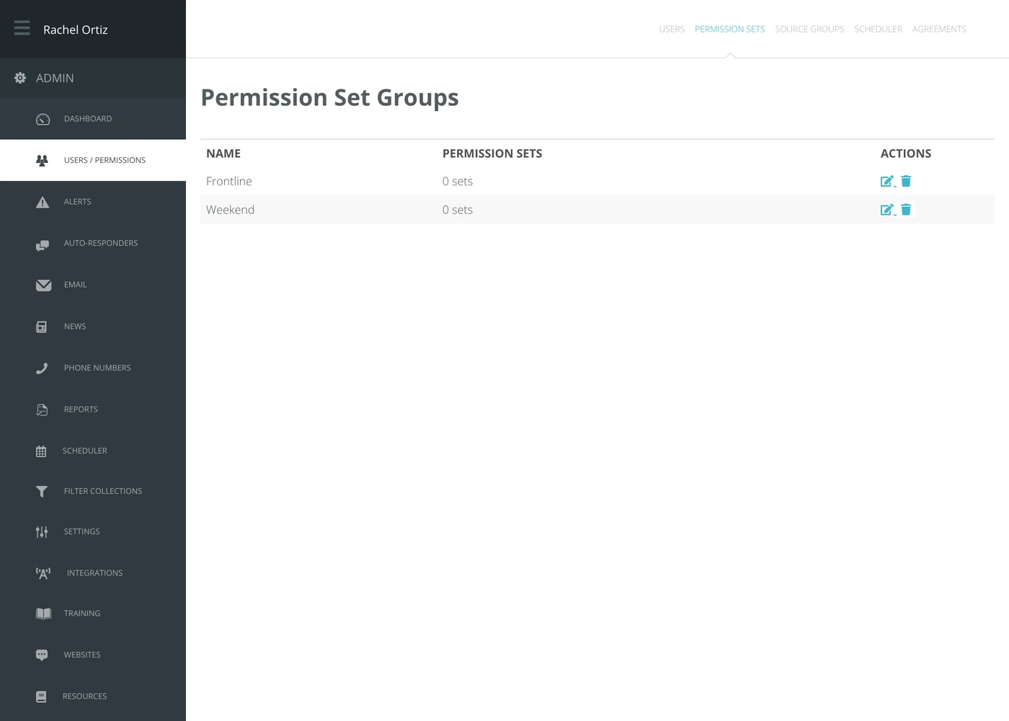This screenshot has height=721, width=1009.
Task: Click the Phone Numbers handset icon
Action: tap(42, 368)
